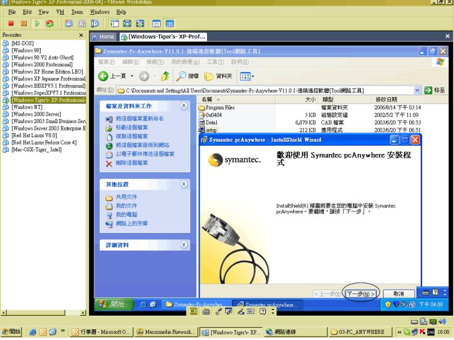Show the summary view icon in VMware toolbar

click(x=157, y=23)
